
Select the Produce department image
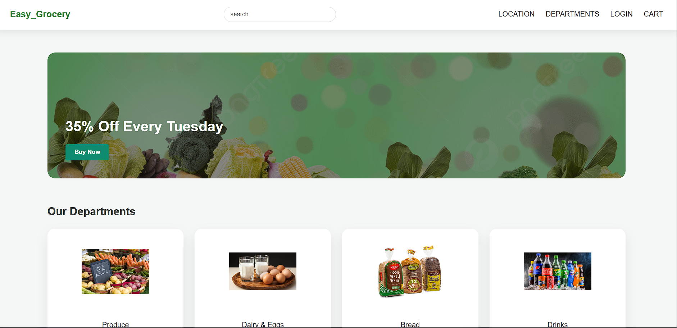tap(115, 271)
